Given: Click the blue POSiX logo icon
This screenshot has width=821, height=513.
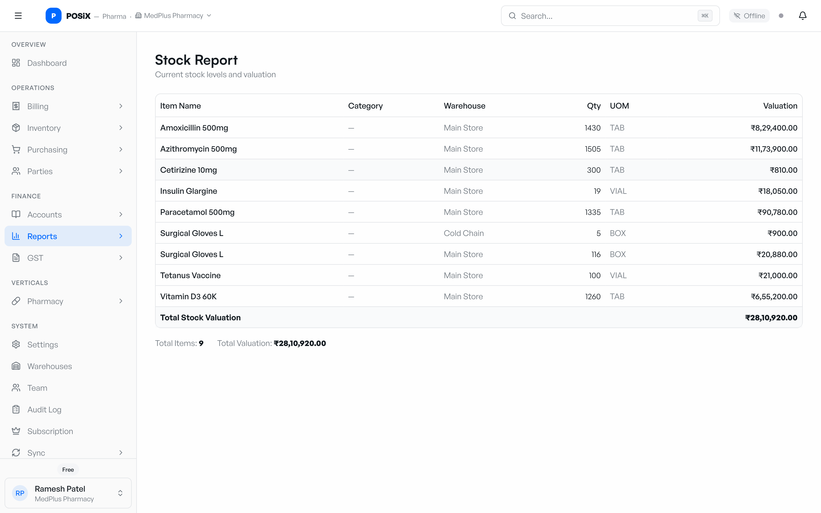Looking at the screenshot, I should [x=53, y=16].
